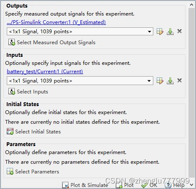Expand the output signal dropdown arrow
The image size is (196, 189).
(x=150, y=32)
